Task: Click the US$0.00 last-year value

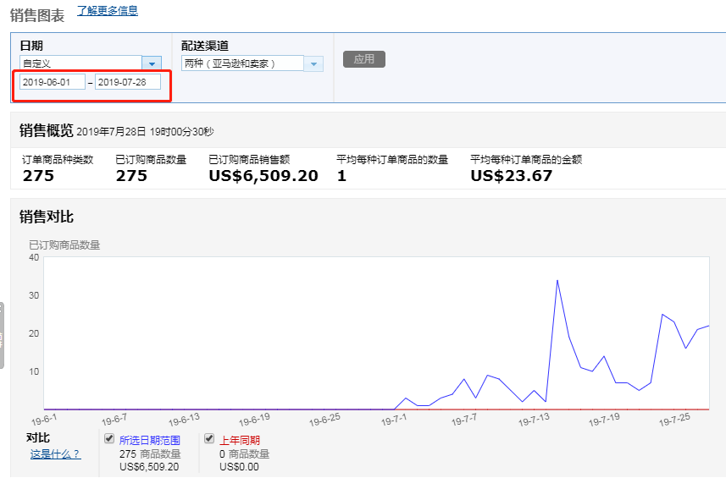Action: coord(239,466)
